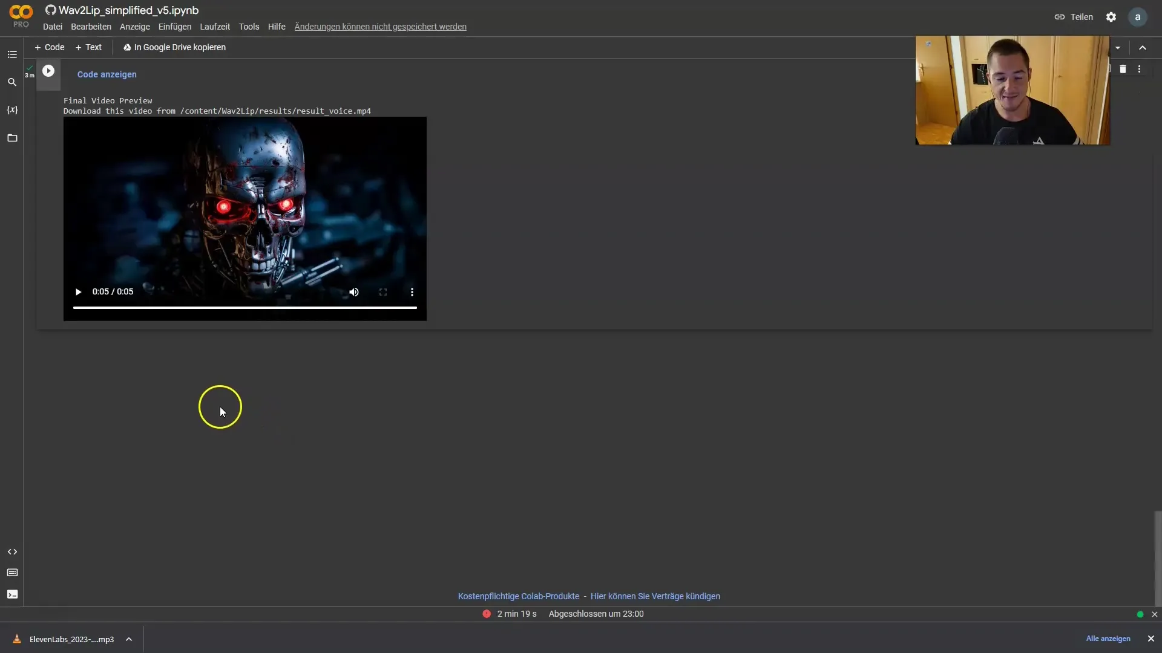Expand the Kostenpflichtige Colab-Produkte link
The width and height of the screenshot is (1162, 653).
519,596
